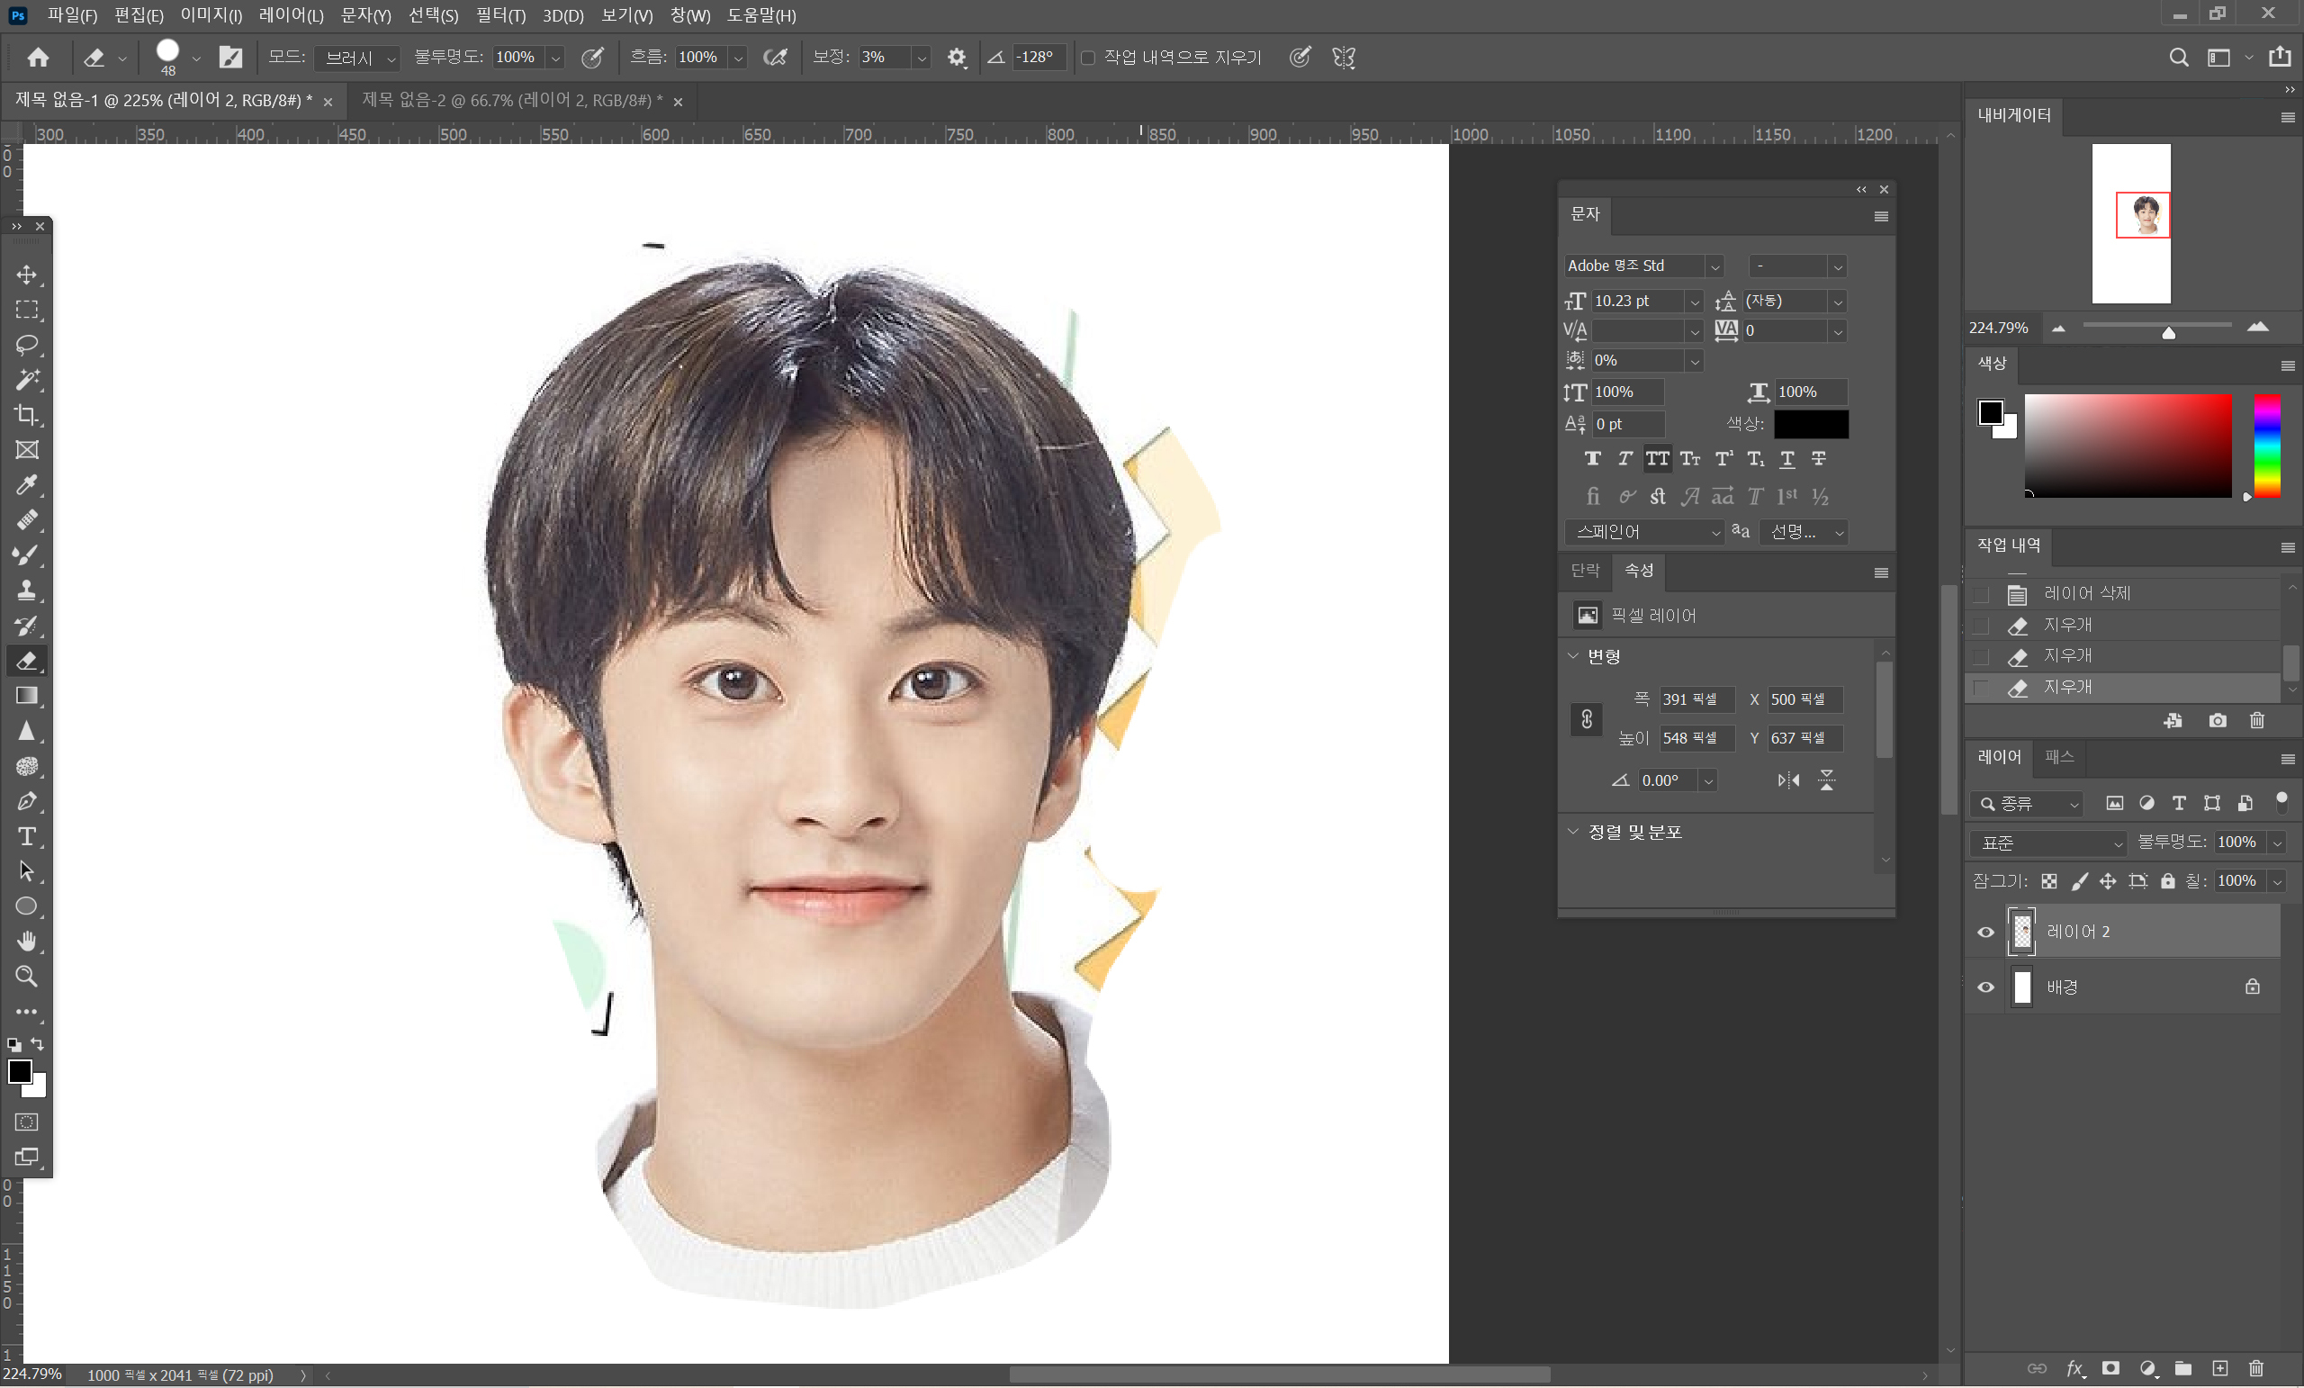The image size is (2304, 1388).
Task: Select the Move tool
Action: click(x=26, y=275)
